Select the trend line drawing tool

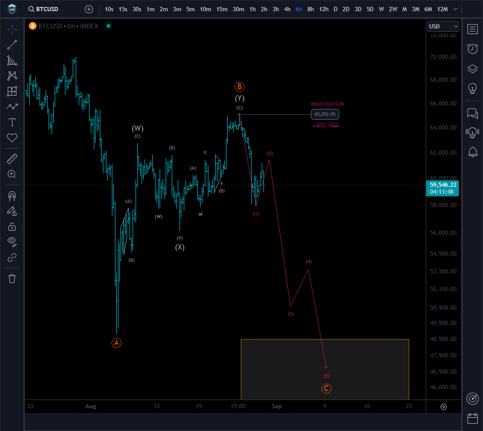[12, 45]
